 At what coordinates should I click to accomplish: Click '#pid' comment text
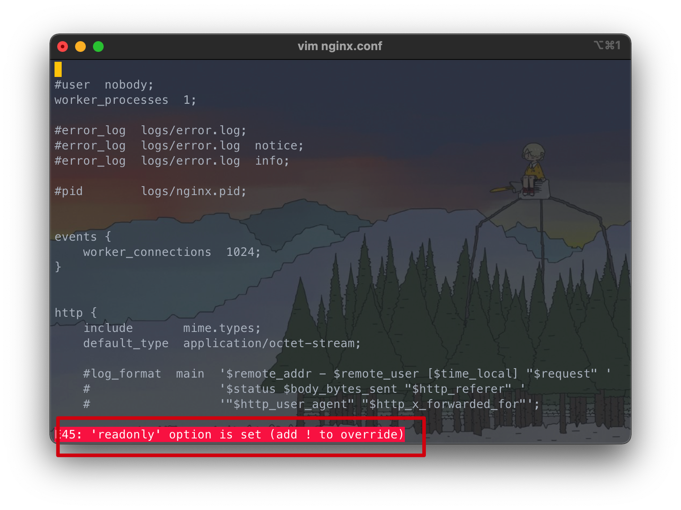pyautogui.click(x=68, y=191)
